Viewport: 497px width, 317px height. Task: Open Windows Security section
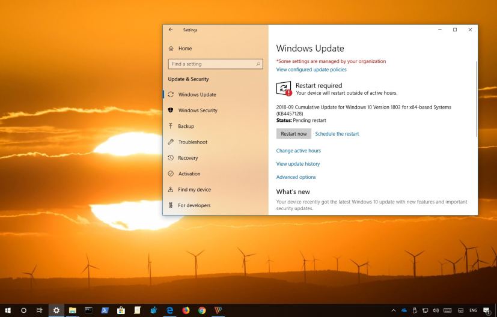[216, 110]
